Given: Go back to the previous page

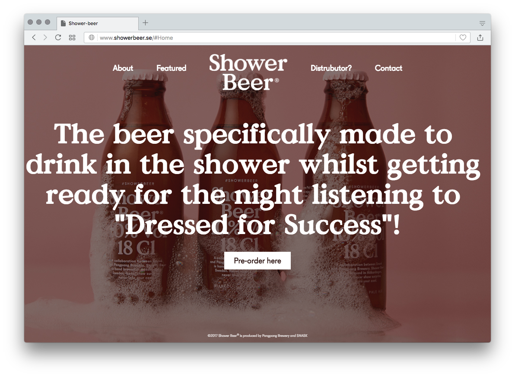Looking at the screenshot, I should [34, 38].
